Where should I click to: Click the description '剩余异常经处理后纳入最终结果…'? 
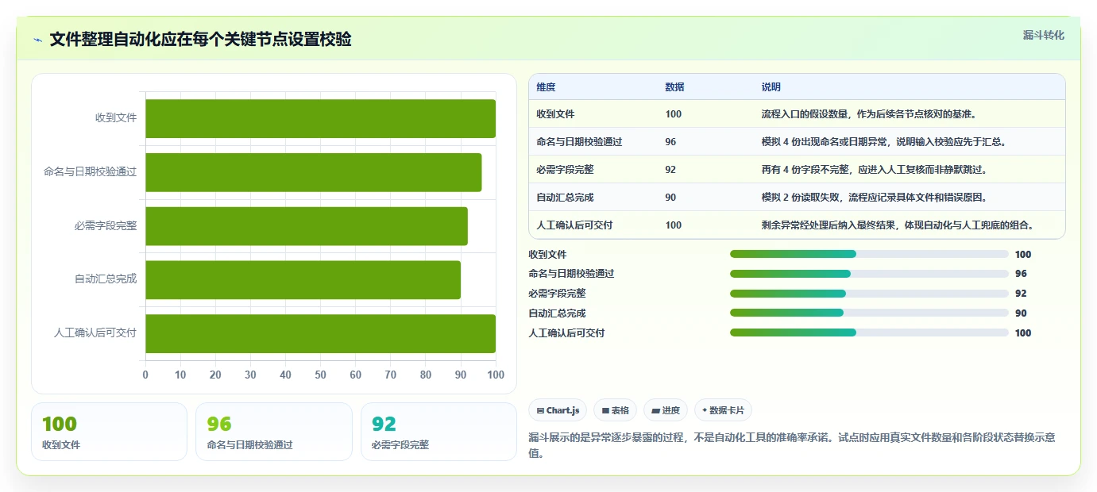pyautogui.click(x=899, y=225)
